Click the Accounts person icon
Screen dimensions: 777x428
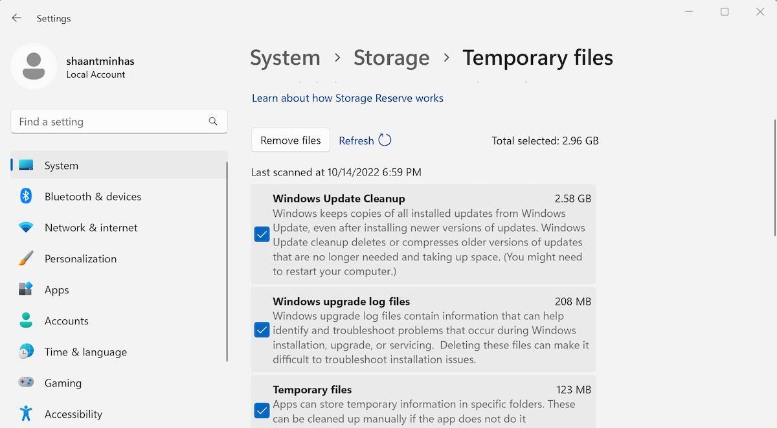26,321
